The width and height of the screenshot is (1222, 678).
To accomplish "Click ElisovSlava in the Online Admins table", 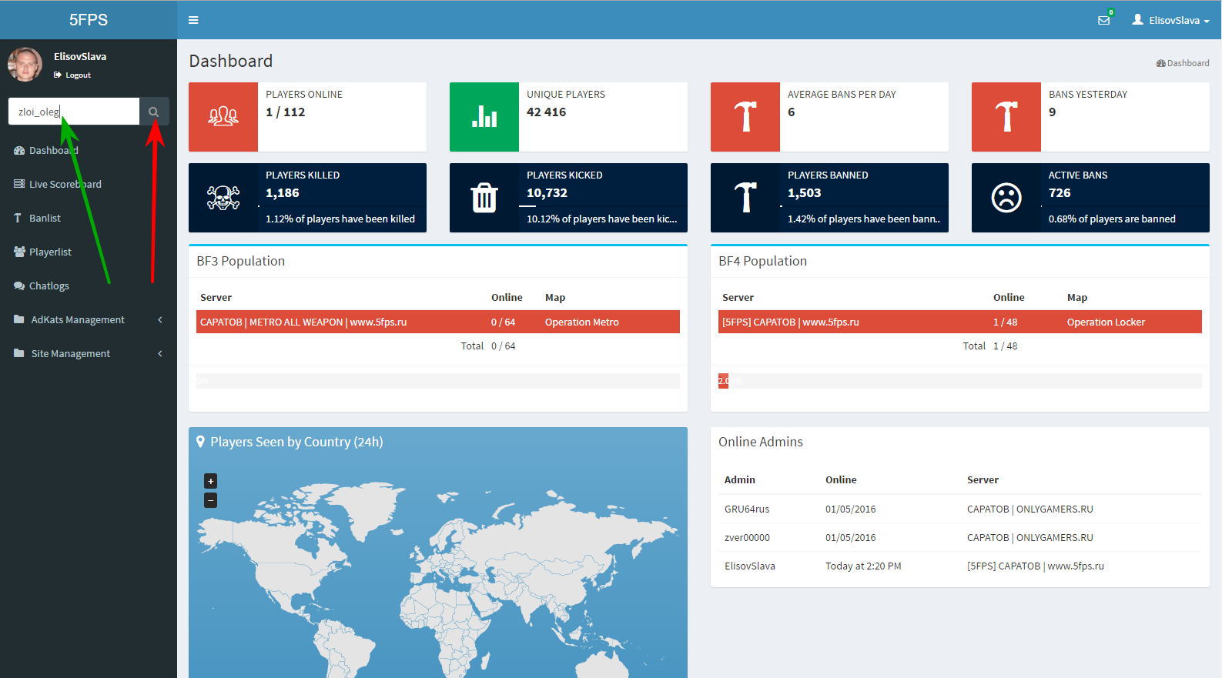I will coord(750,566).
